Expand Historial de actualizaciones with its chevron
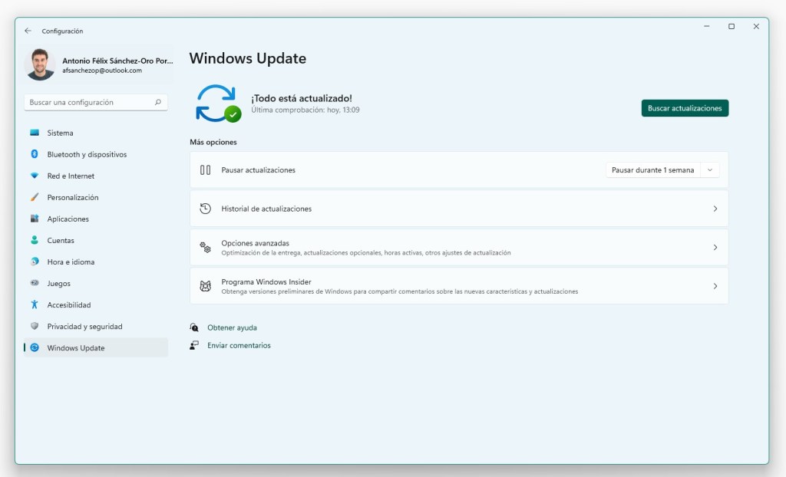 [715, 209]
